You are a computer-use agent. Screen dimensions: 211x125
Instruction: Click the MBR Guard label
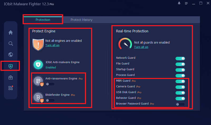123,81
